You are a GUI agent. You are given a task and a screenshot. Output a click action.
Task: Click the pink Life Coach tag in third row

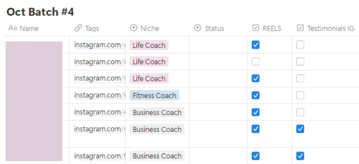(x=149, y=79)
